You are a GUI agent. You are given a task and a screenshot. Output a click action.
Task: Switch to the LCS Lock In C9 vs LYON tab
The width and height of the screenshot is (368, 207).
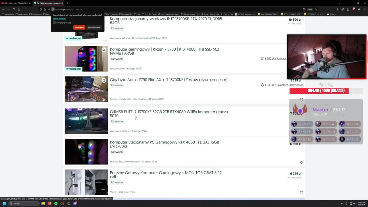point(16,3)
